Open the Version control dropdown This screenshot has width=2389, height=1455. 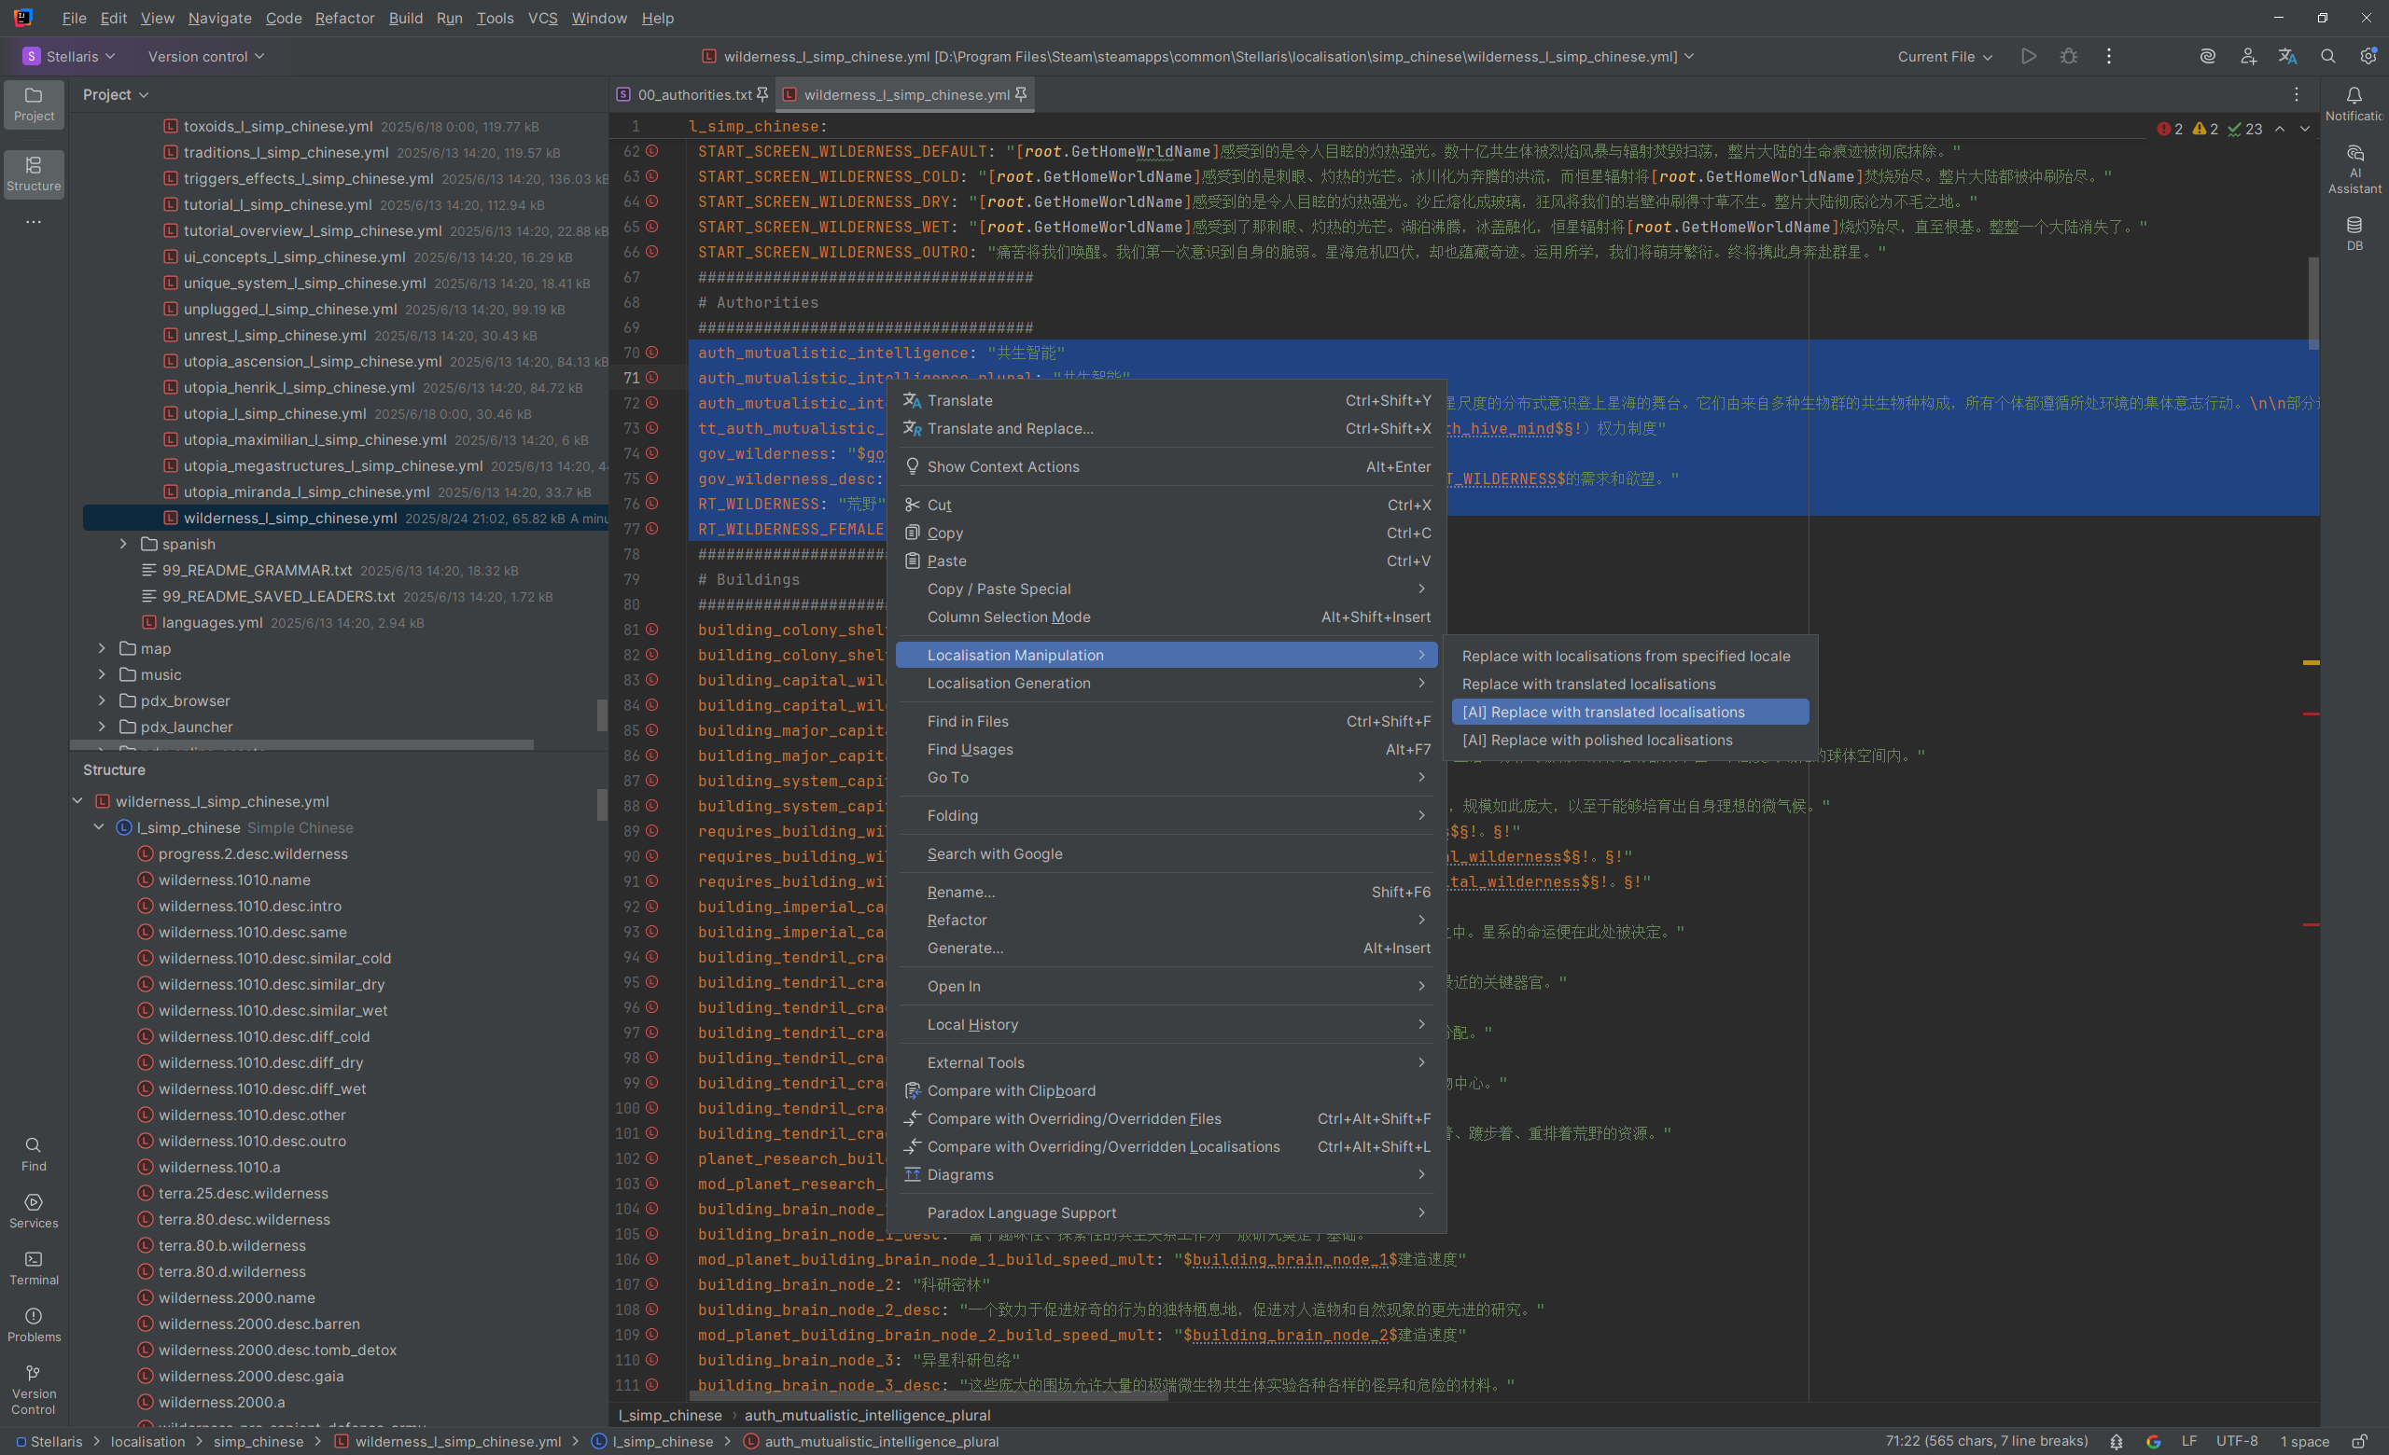click(x=206, y=56)
